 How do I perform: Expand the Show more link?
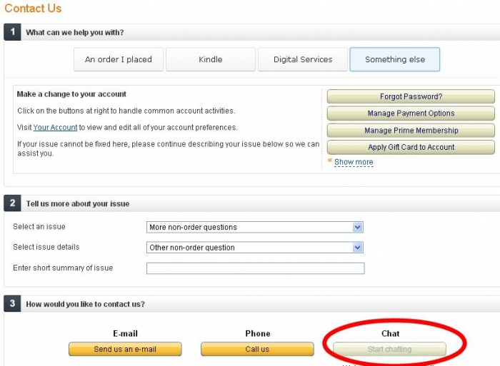pyautogui.click(x=354, y=162)
